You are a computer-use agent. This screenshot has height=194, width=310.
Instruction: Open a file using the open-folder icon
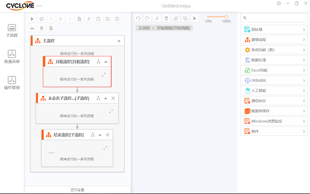pyautogui.click(x=32, y=28)
